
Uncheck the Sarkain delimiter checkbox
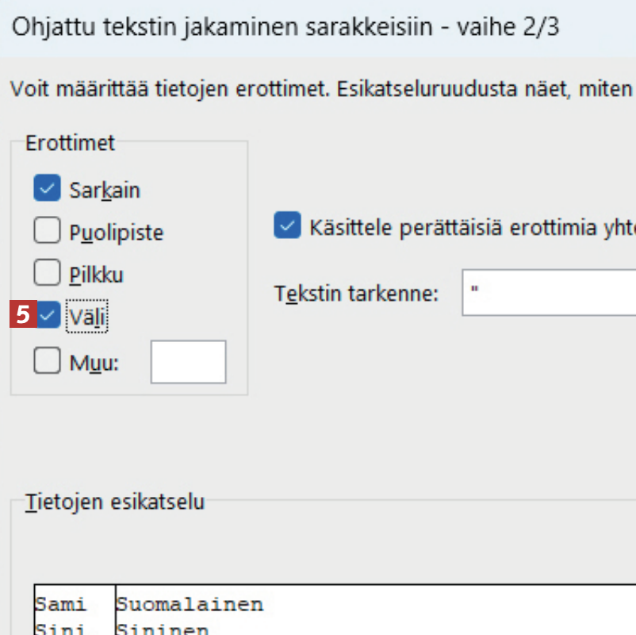[47, 189]
